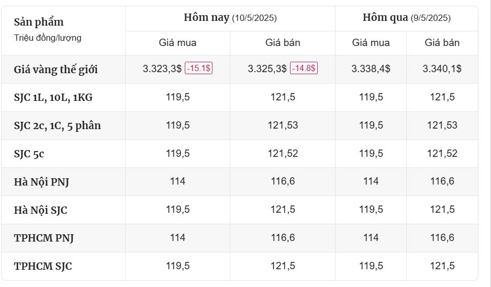Click Giá bán header under Hôm qua
491x287 pixels.
point(442,42)
